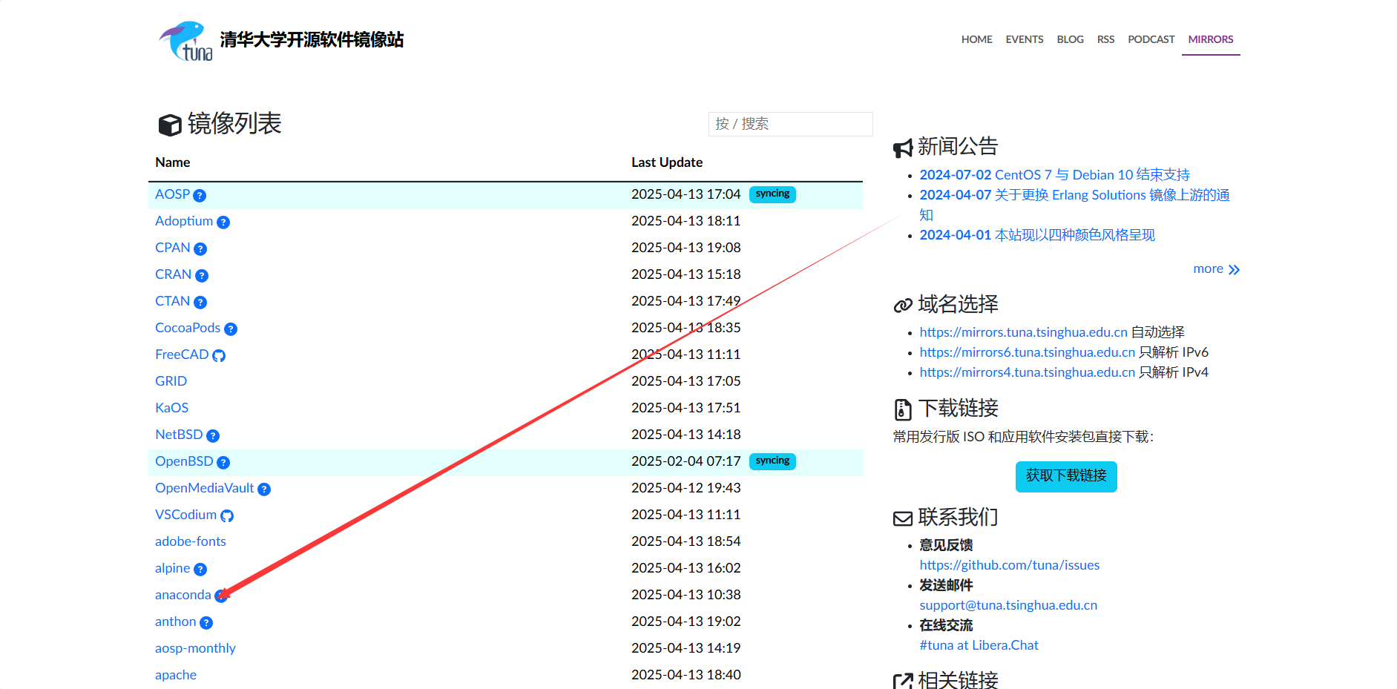The height and width of the screenshot is (689, 1397).
Task: Open the PODCAST menu item
Action: pyautogui.click(x=1151, y=39)
